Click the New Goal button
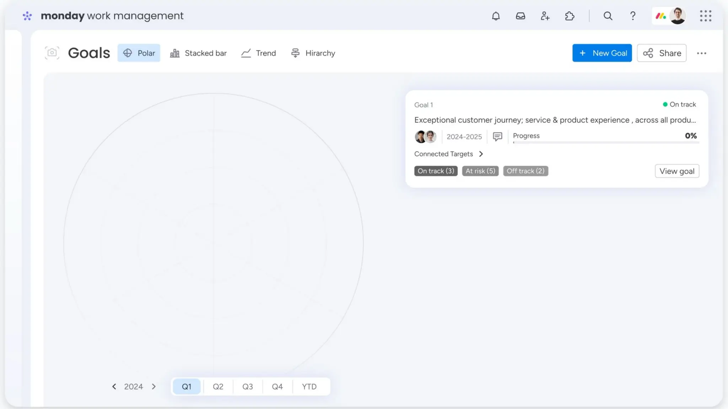Viewport: 728px width, 409px height. (602, 53)
